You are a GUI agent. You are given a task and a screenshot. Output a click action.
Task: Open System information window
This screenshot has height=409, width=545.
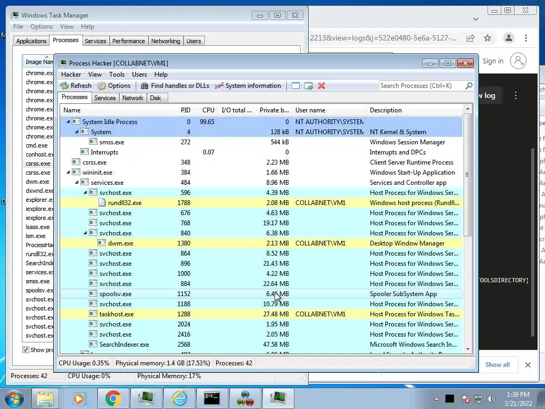point(248,86)
